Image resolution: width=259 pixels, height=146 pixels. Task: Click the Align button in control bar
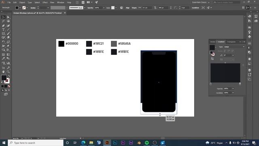128,8
